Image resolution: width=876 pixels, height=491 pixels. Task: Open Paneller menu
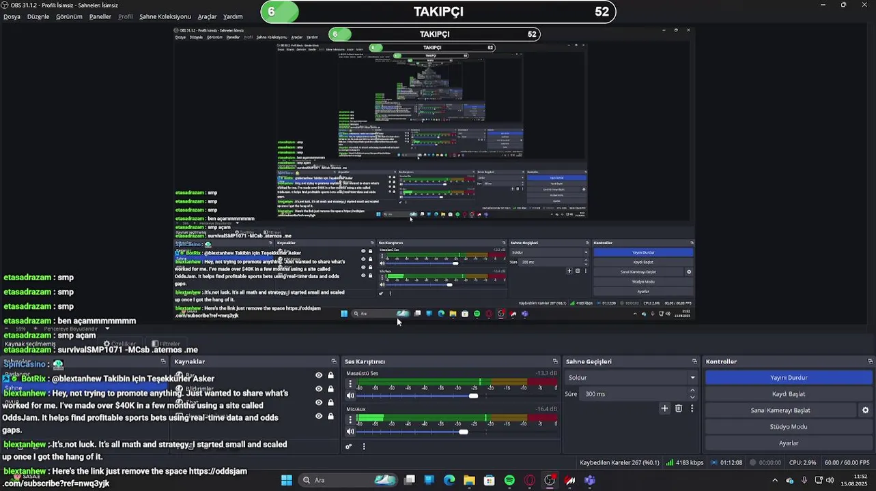pos(100,16)
